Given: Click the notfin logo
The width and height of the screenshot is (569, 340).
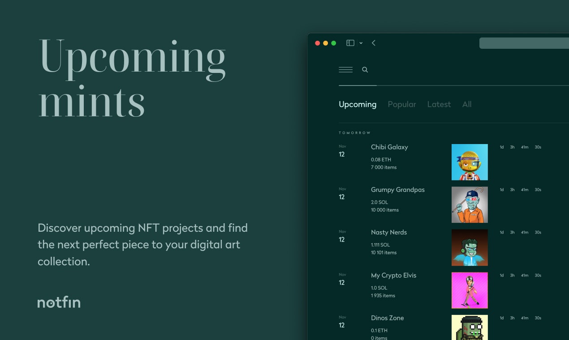Looking at the screenshot, I should point(59,302).
